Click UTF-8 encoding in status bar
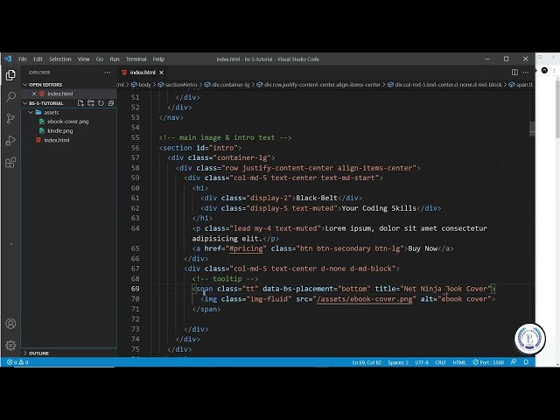The height and width of the screenshot is (420, 560). (x=422, y=362)
